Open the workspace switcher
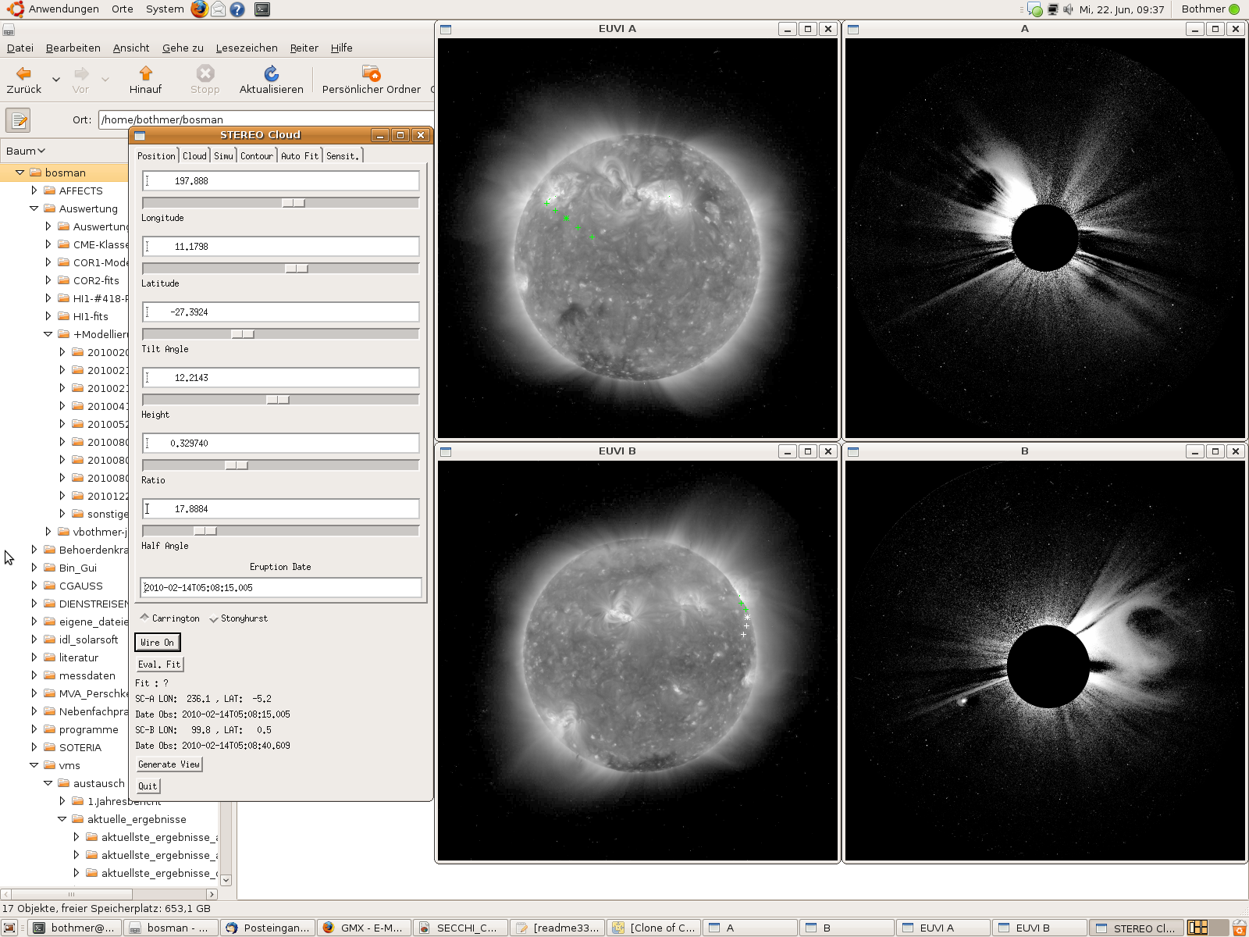 [x=1207, y=928]
